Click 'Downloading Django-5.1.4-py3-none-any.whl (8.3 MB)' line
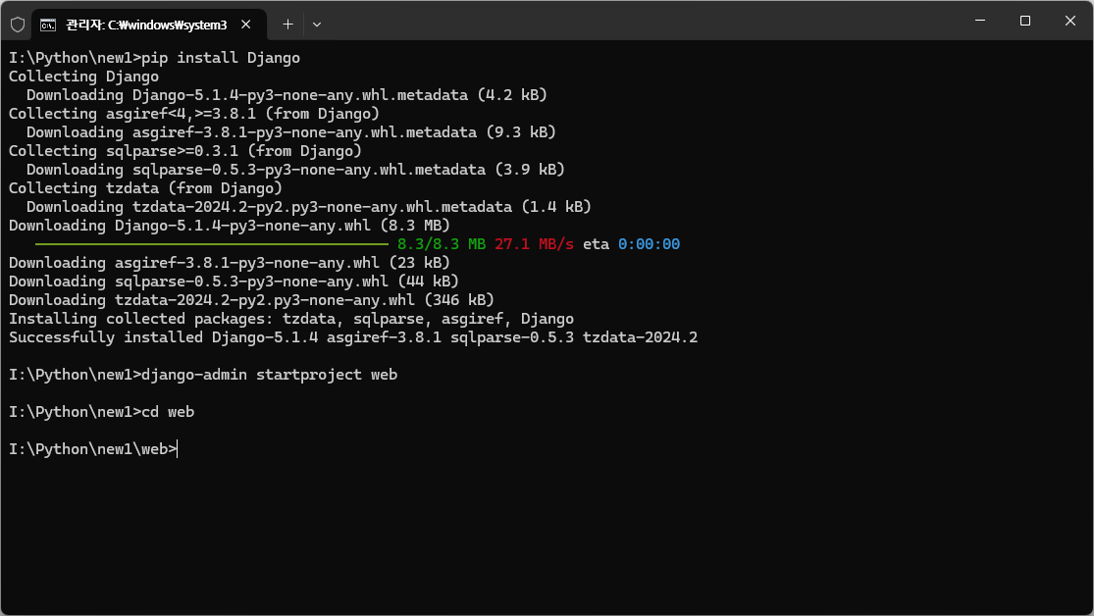This screenshot has width=1094, height=616. [x=230, y=226]
